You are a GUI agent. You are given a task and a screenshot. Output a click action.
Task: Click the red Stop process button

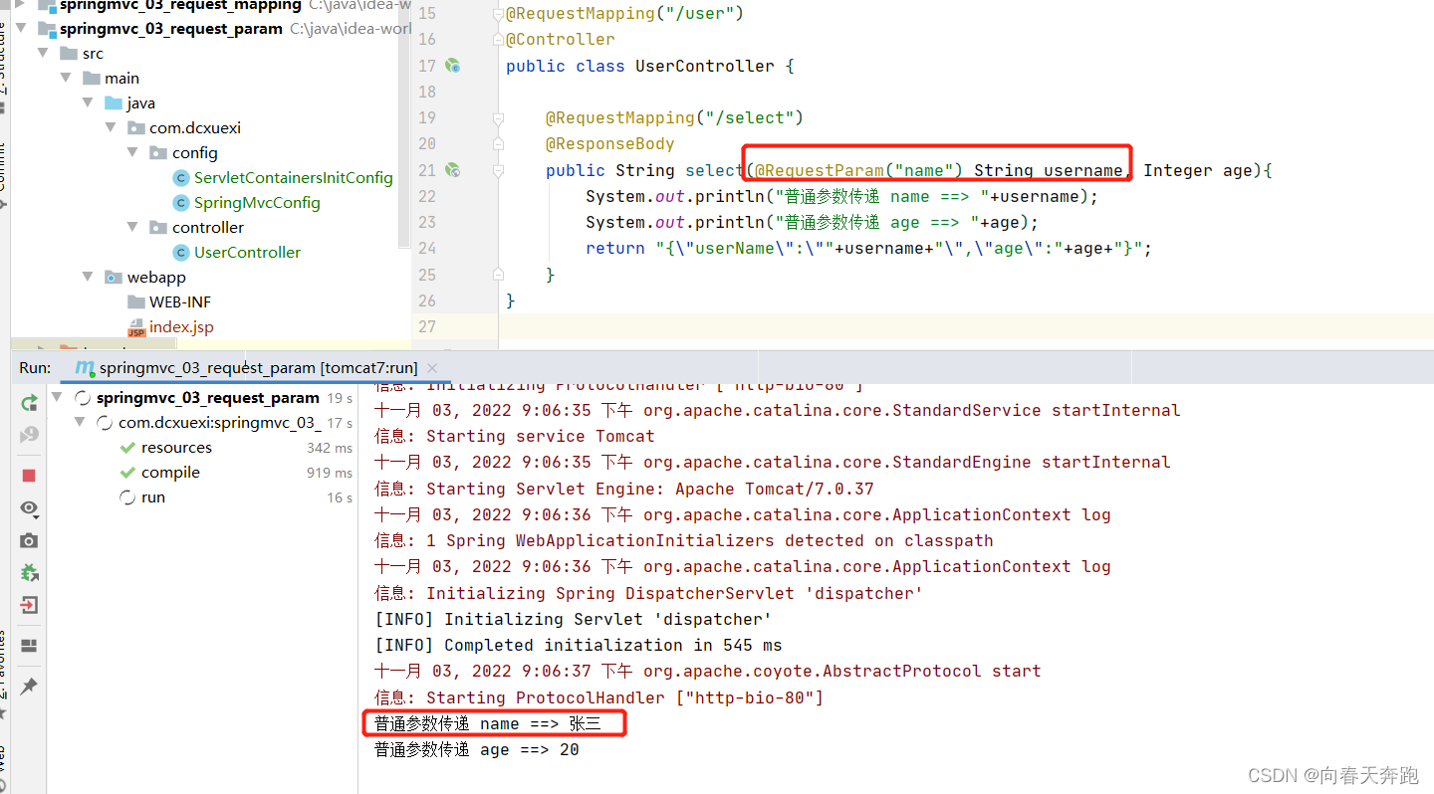(x=29, y=476)
